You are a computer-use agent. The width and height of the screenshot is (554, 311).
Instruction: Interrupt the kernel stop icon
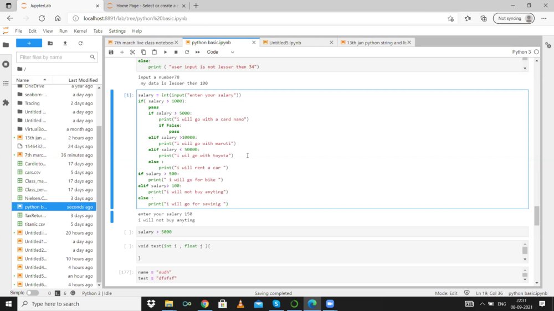point(176,52)
